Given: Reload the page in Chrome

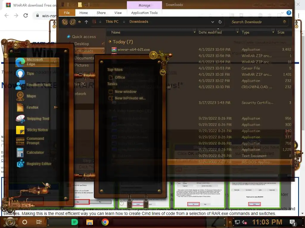Looking at the screenshot, I should tap(26, 15).
